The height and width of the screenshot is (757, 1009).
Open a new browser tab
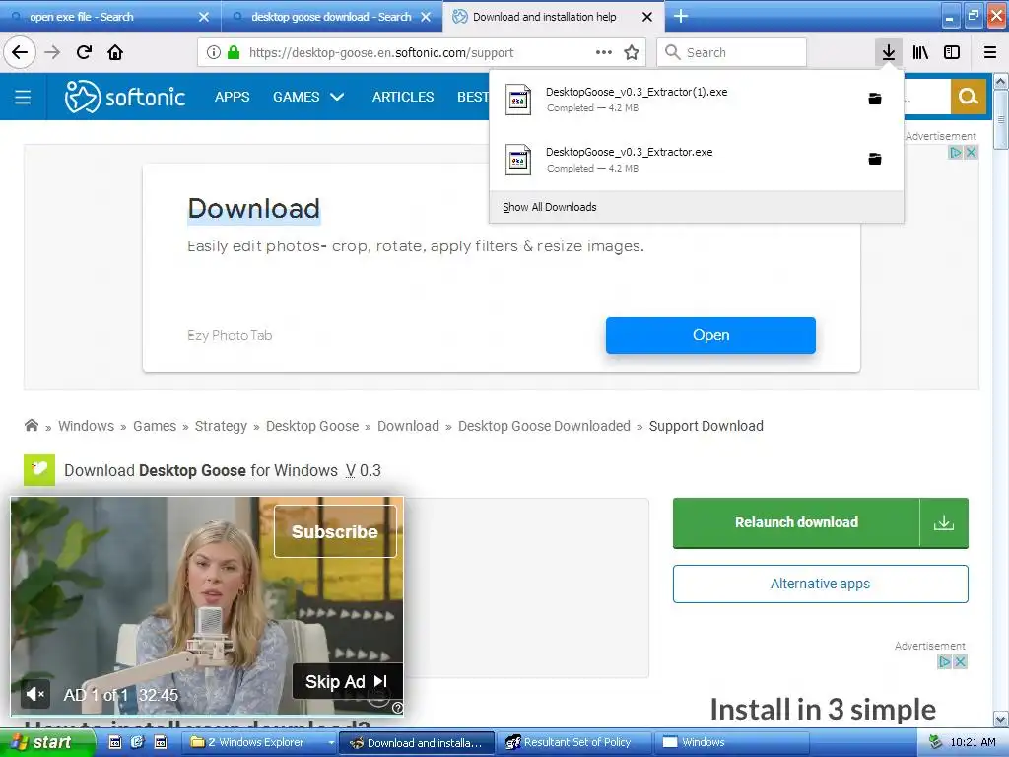pos(680,16)
